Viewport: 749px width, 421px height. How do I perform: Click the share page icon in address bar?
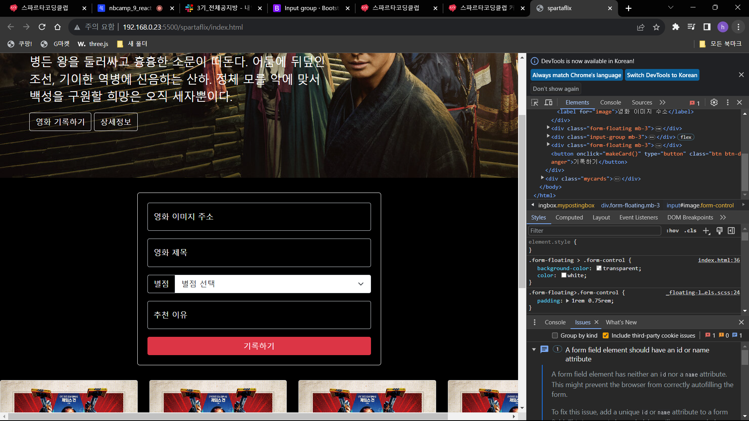641,27
